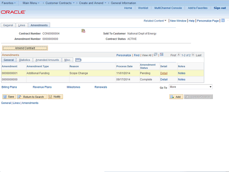The width and height of the screenshot is (229, 172).
Task: Open the Milestones link
Action: (x=73, y=87)
